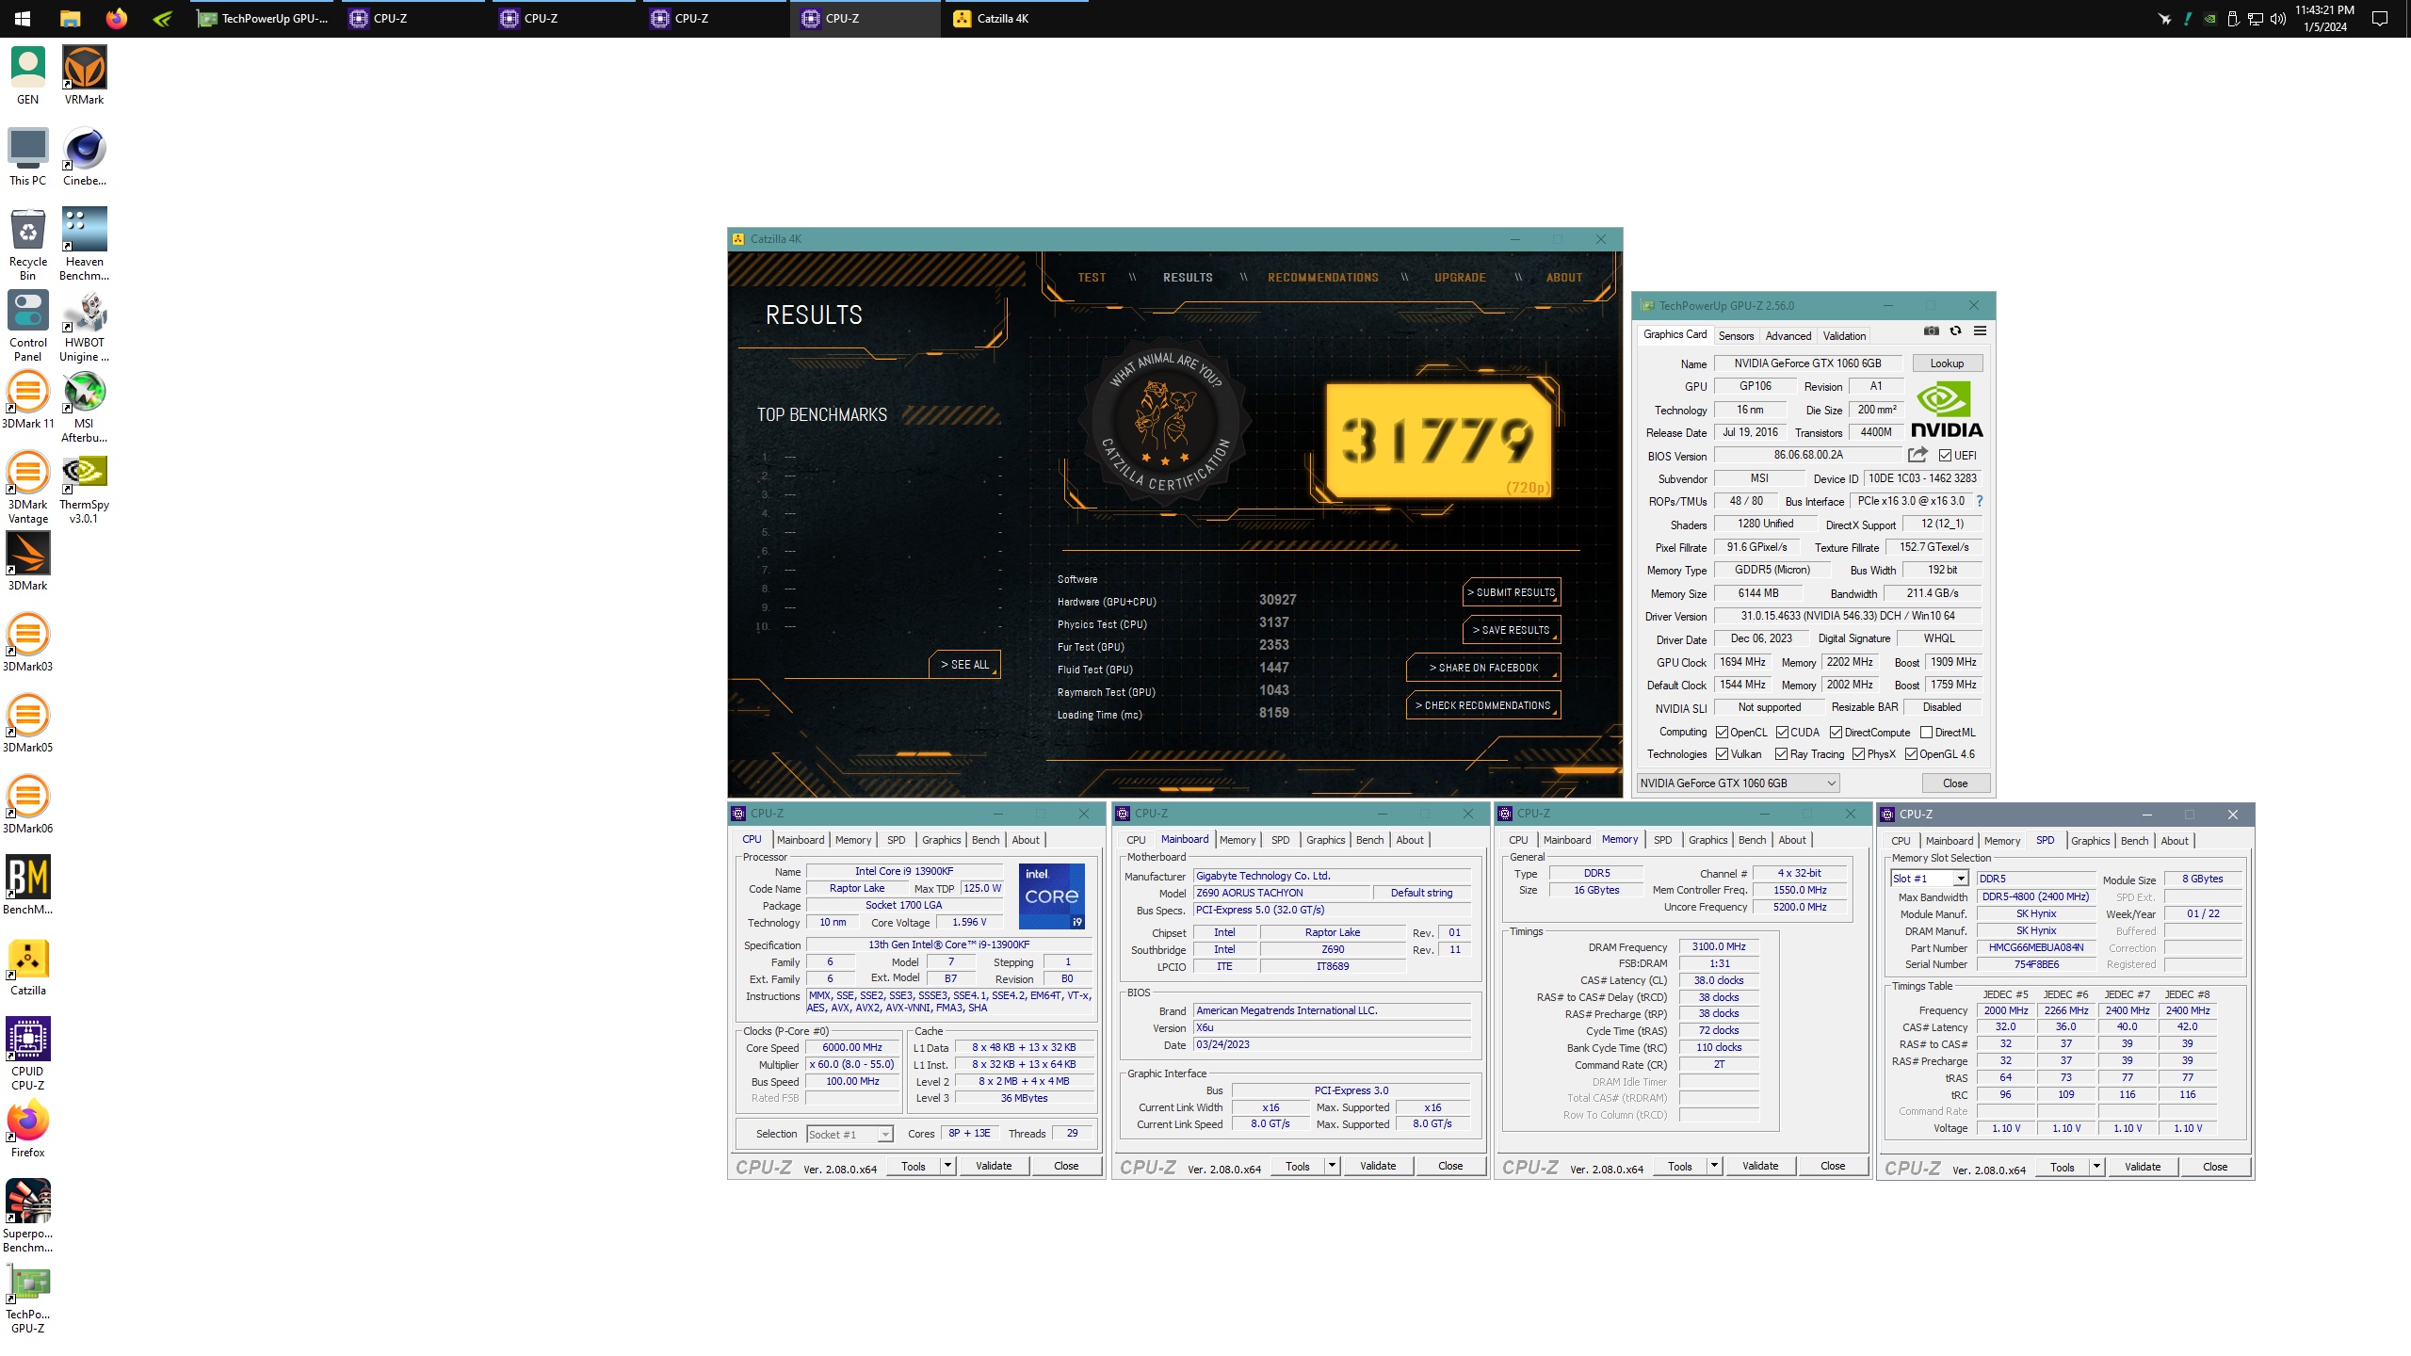The width and height of the screenshot is (2411, 1356).
Task: Click the taskbar clock showing 11:43:21 PM
Action: [x=2324, y=18]
